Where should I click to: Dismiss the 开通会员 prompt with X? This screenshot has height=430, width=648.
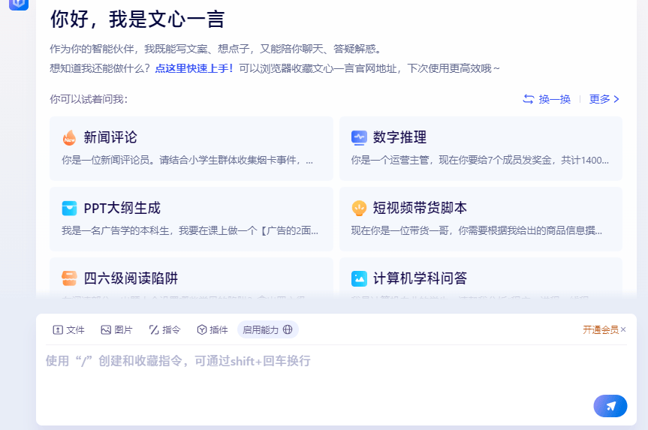pos(623,329)
